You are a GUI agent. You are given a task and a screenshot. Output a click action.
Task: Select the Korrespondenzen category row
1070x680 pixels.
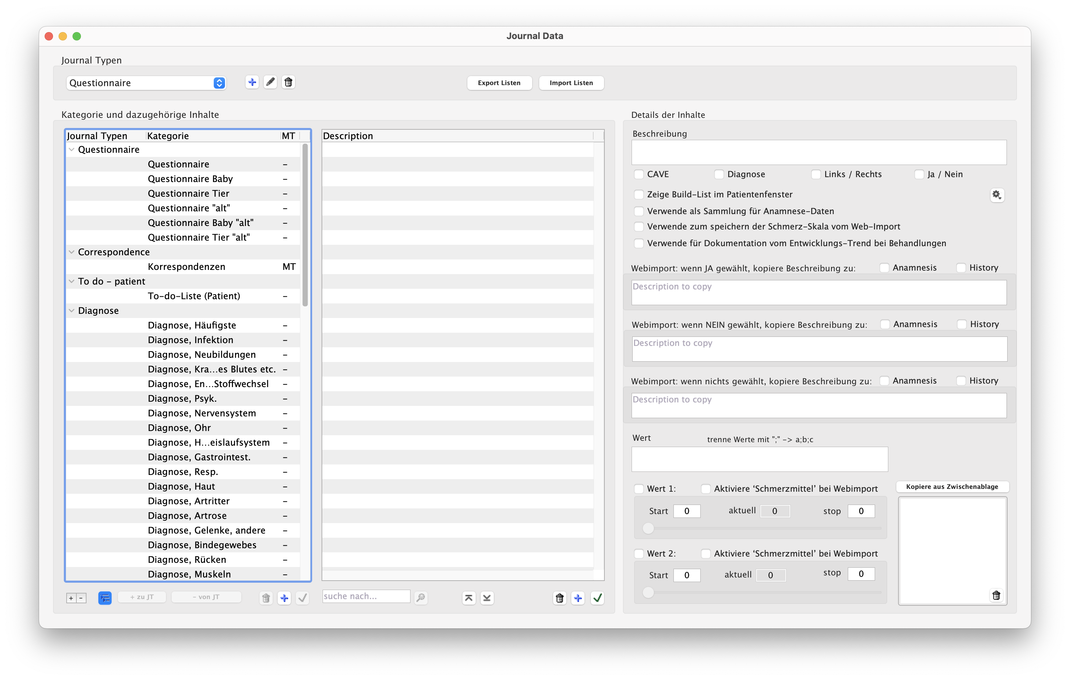coord(187,266)
